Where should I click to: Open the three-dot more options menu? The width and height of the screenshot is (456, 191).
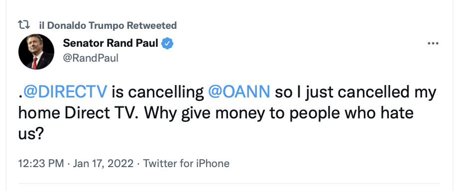tap(433, 44)
